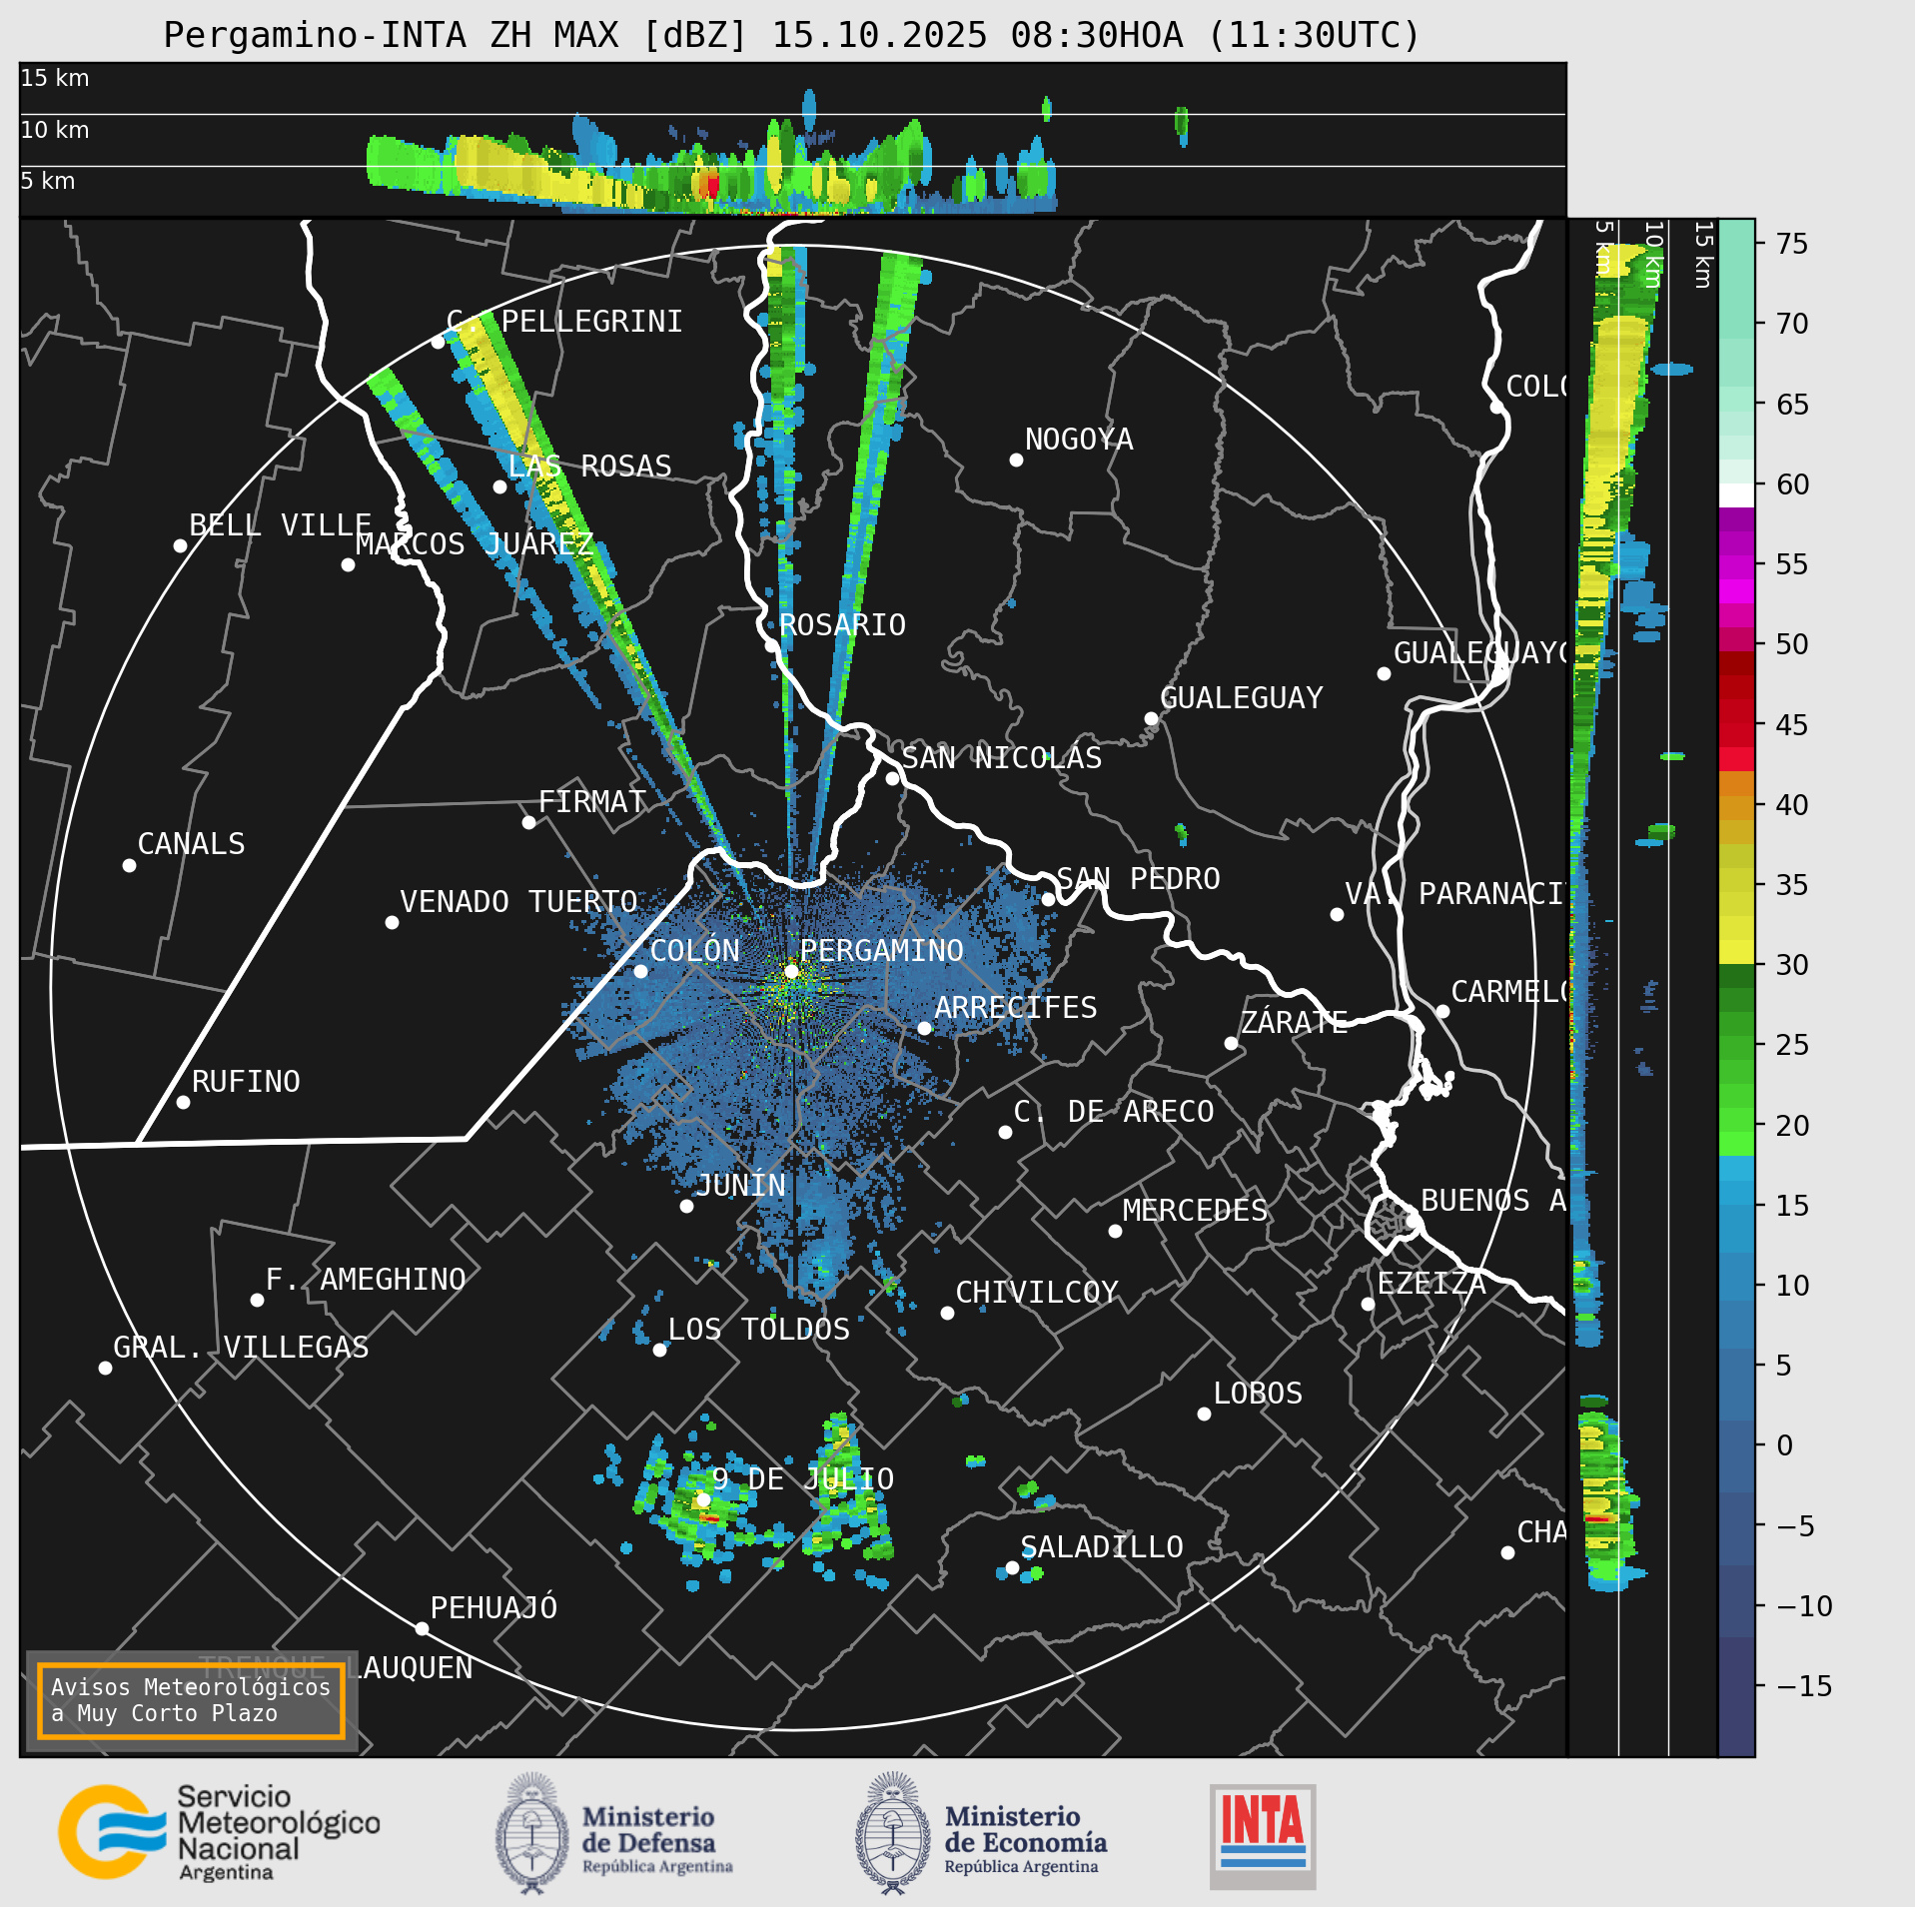Select the Las Rosas city marker
Screen dimensions: 1915x1907
[x=499, y=486]
